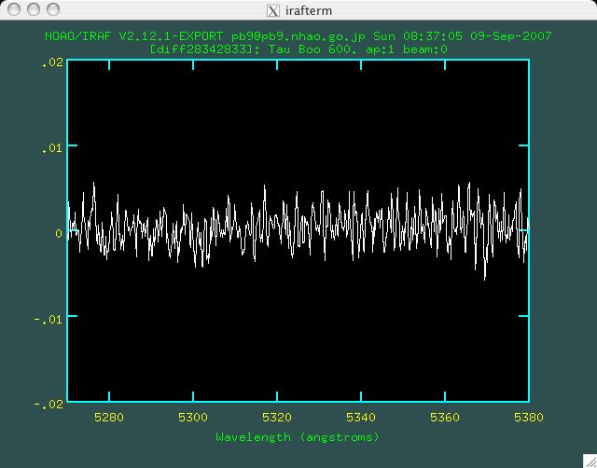Click the X11 icon in the title bar
This screenshot has height=468, width=597.
(272, 9)
